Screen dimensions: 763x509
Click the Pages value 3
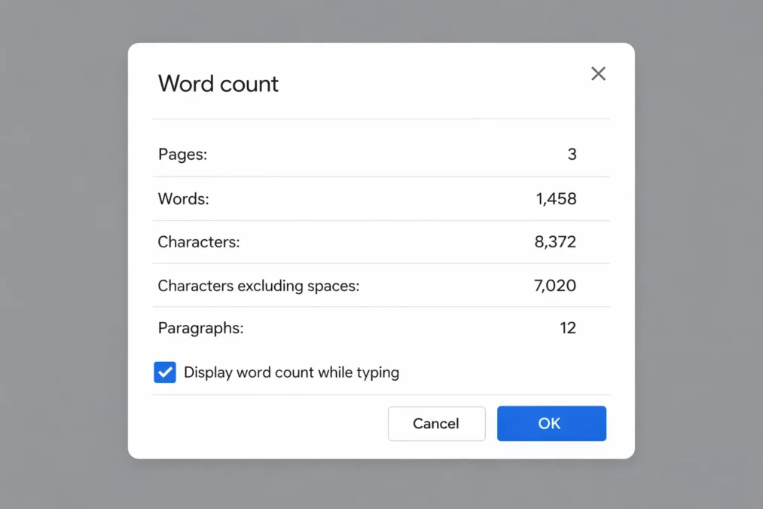click(572, 155)
